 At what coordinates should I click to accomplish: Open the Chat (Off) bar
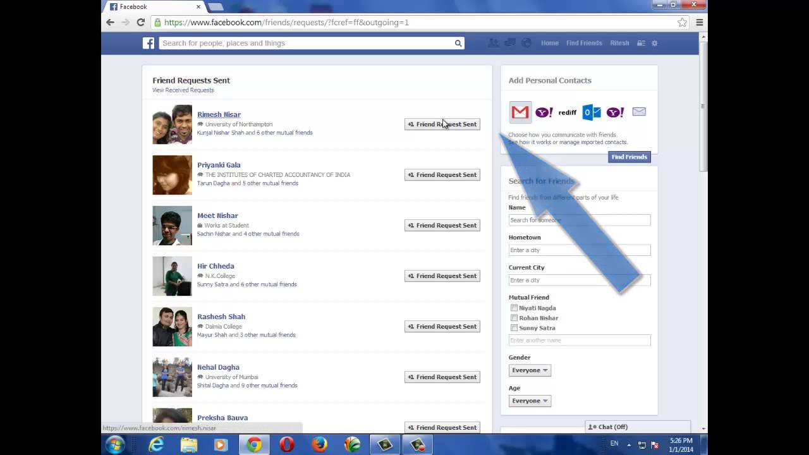click(x=637, y=427)
